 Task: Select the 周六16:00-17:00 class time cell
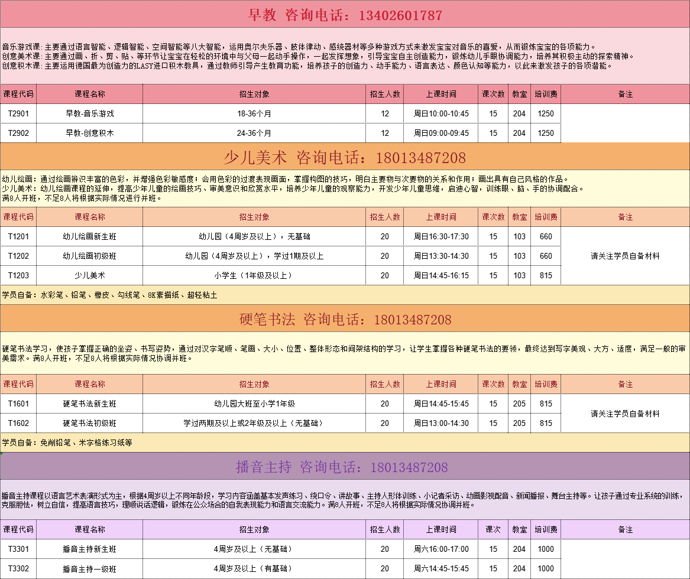441,549
